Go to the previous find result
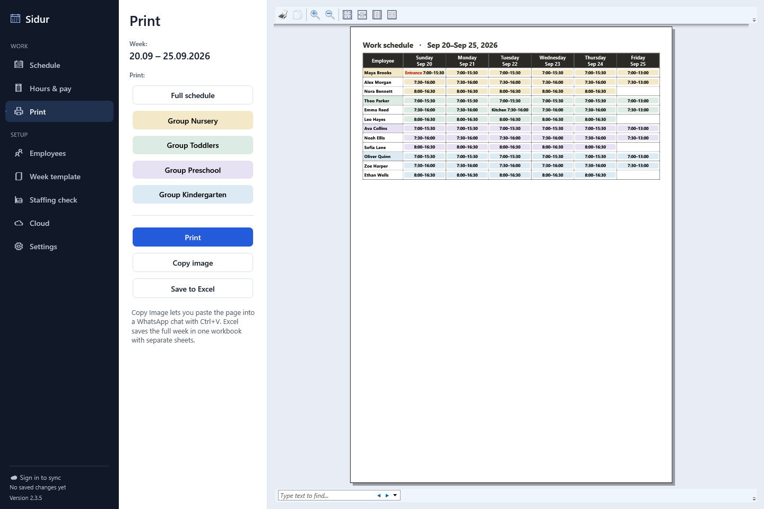Viewport: 764px width, 509px height. (x=379, y=495)
